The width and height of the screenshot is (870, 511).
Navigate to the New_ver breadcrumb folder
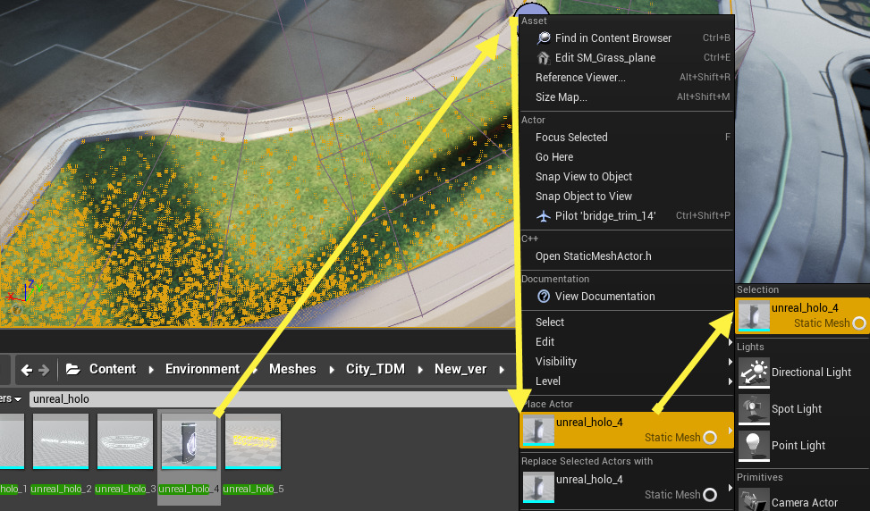coord(460,369)
